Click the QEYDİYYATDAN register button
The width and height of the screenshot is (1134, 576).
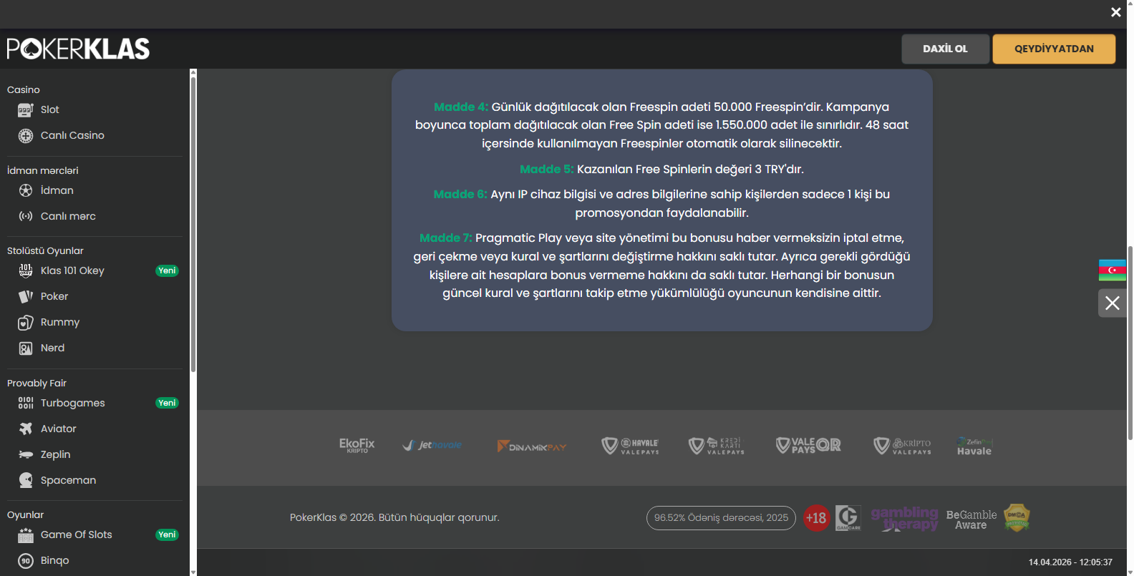tap(1054, 49)
